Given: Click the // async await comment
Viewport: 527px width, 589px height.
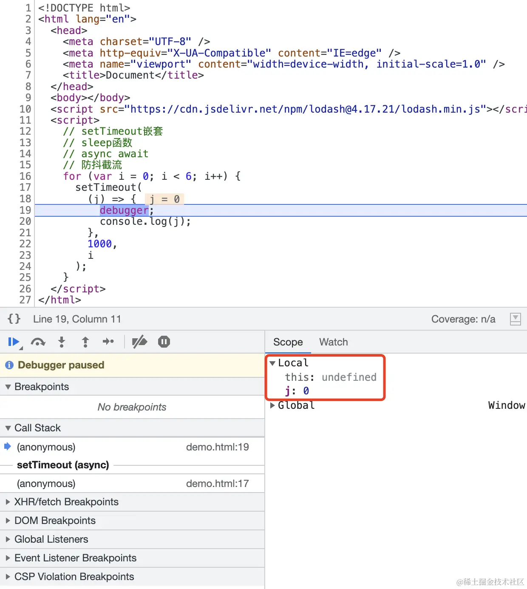Looking at the screenshot, I should 106,154.
